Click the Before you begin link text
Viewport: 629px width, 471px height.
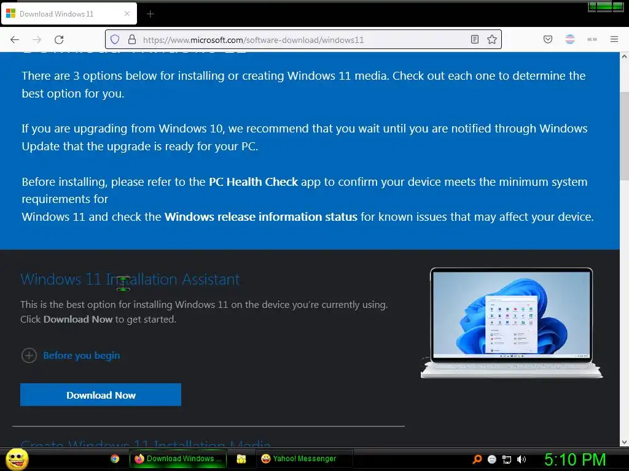click(x=82, y=355)
